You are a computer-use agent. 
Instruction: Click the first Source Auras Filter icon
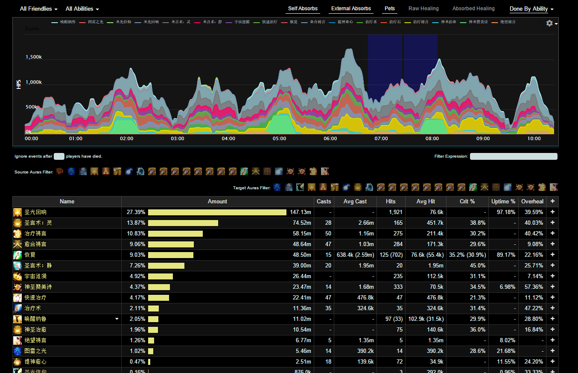point(60,171)
